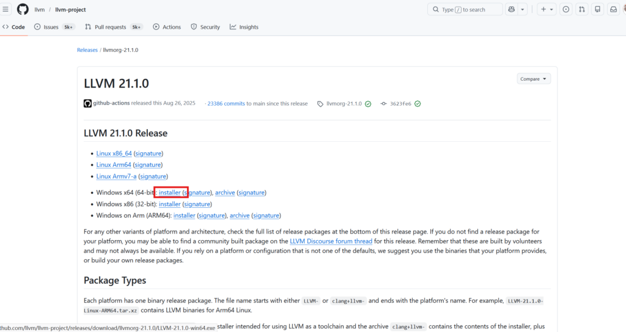Click the 'LLVM 21.1.0 Release' heading
The width and height of the screenshot is (626, 332).
pyautogui.click(x=125, y=133)
